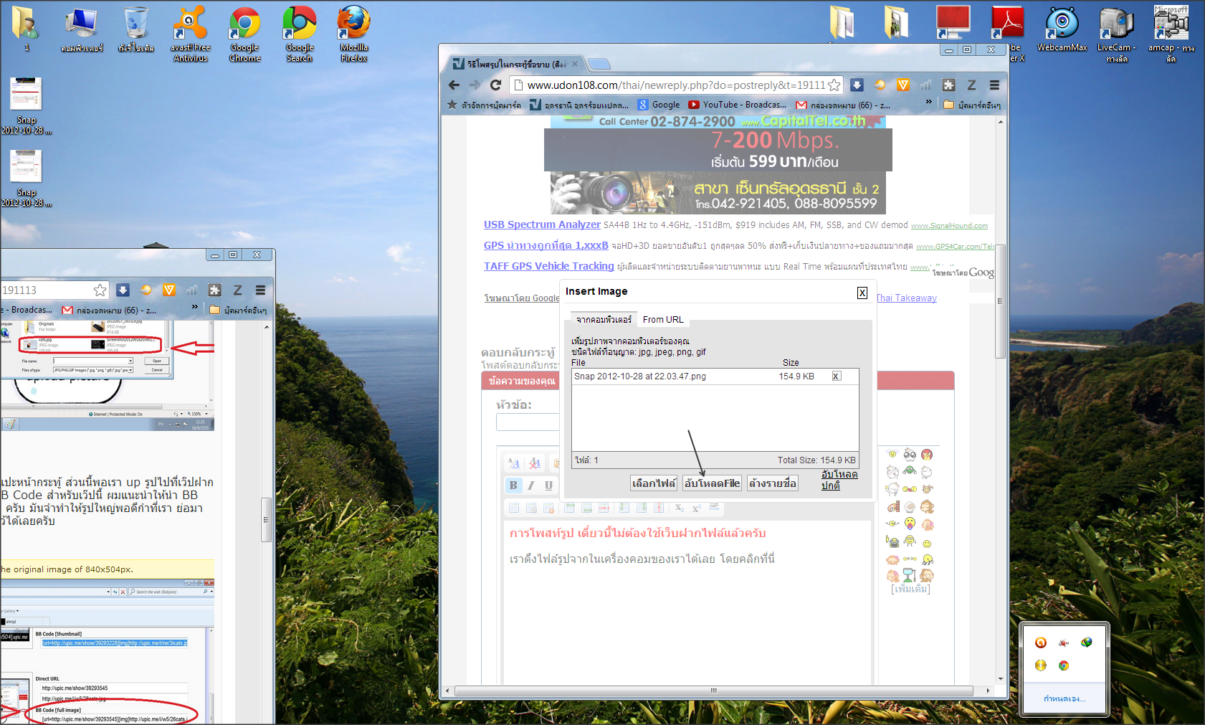Open the USB Spectrum Analyzer ad link
The width and height of the screenshot is (1205, 725).
pos(542,224)
